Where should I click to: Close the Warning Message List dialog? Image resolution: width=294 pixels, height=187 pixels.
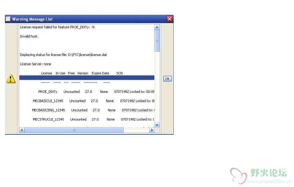pyautogui.click(x=169, y=19)
